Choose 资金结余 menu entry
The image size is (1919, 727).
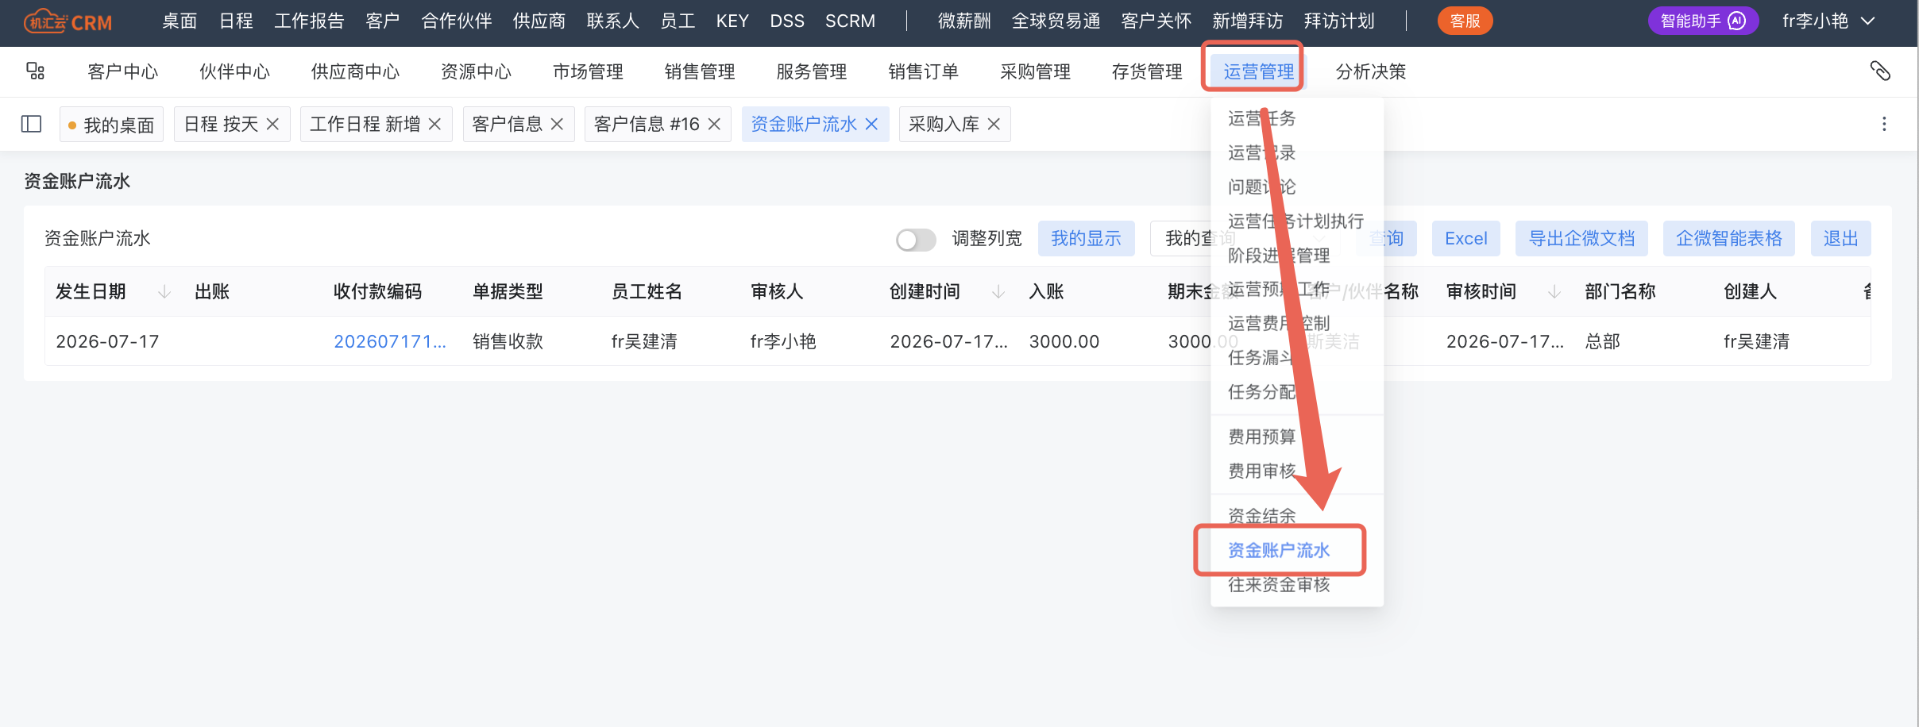pos(1261,516)
